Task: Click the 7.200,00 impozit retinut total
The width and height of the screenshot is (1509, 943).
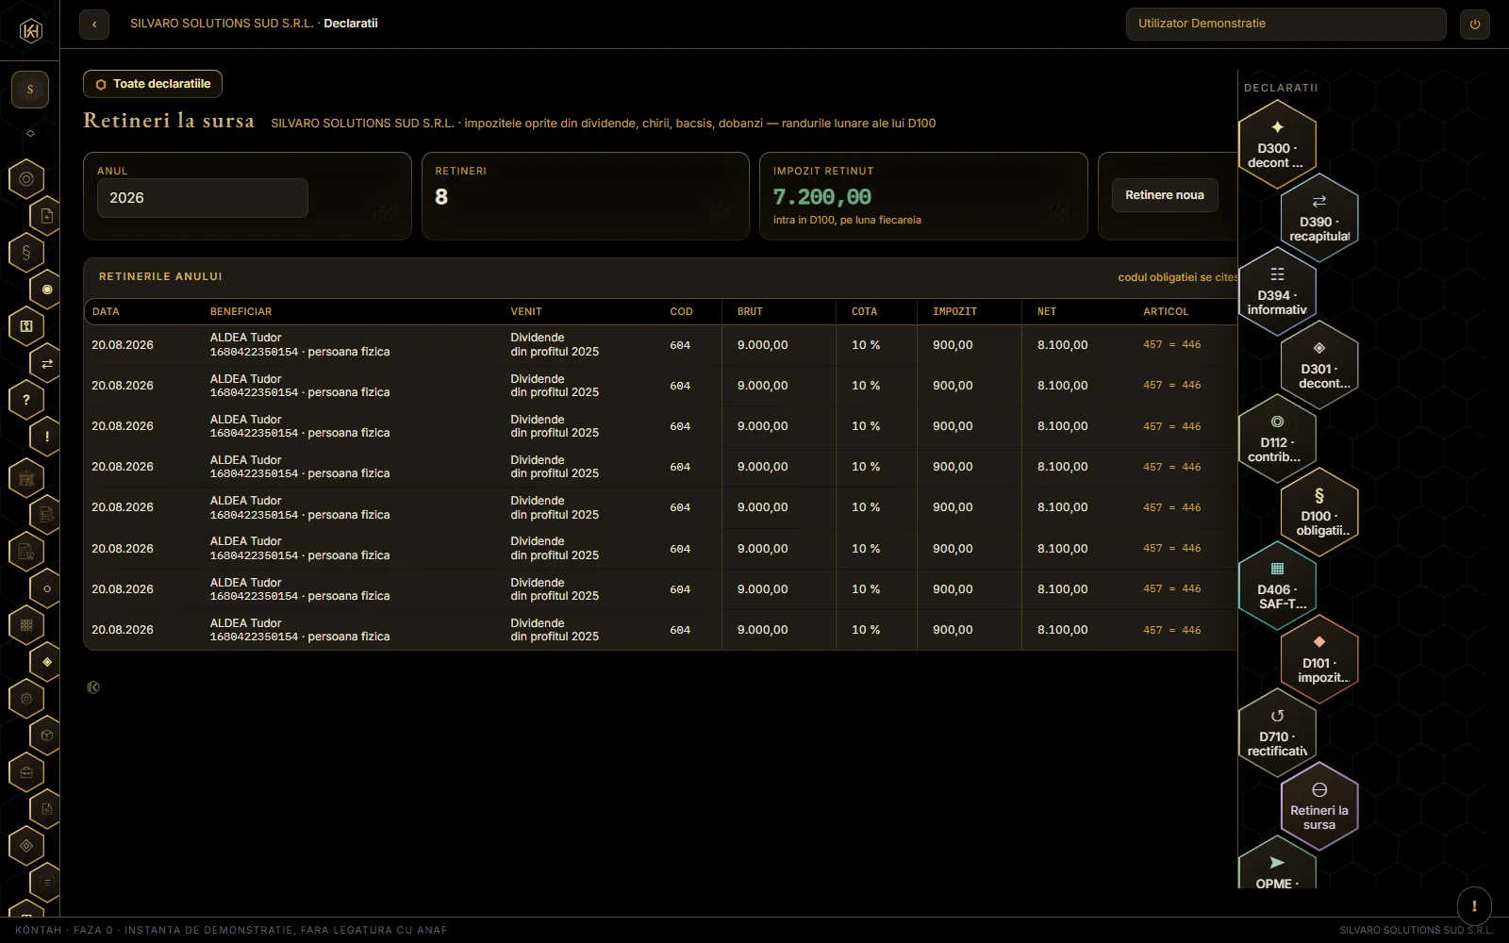Action: [x=822, y=197]
